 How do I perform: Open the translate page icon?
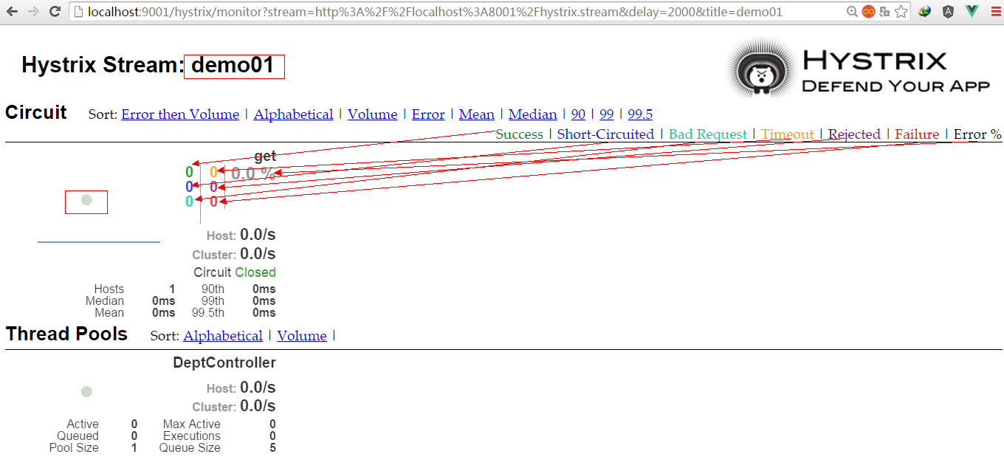tap(884, 12)
